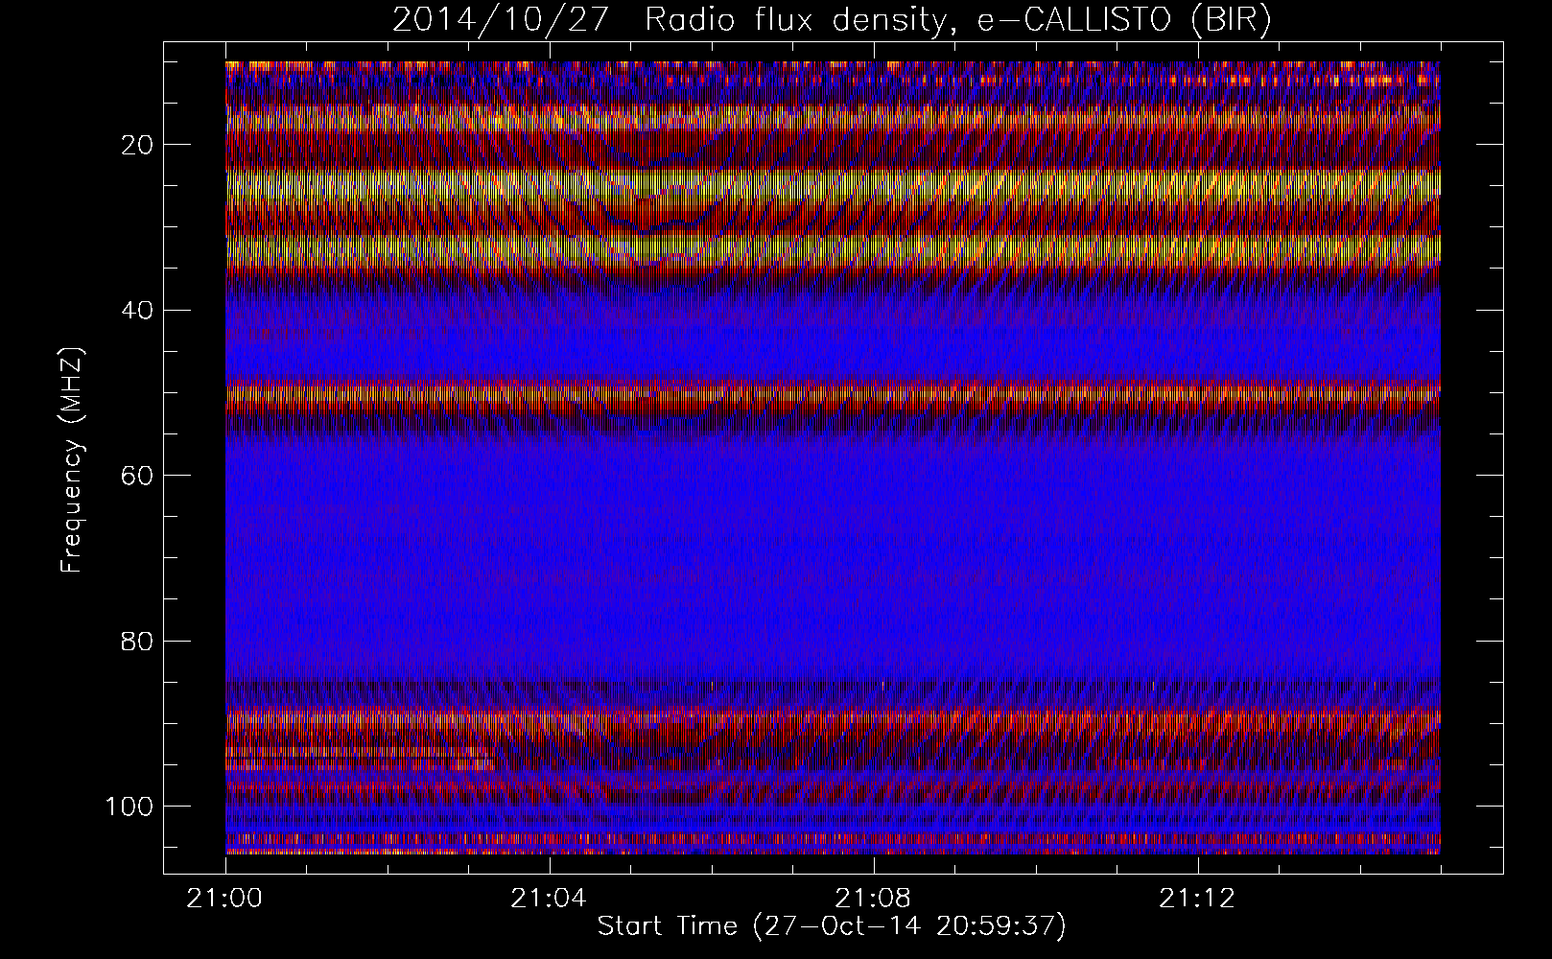Click the 'Start Time (27-Oct-14 20:59:37)' label
The image size is (1552, 959).
click(832, 926)
